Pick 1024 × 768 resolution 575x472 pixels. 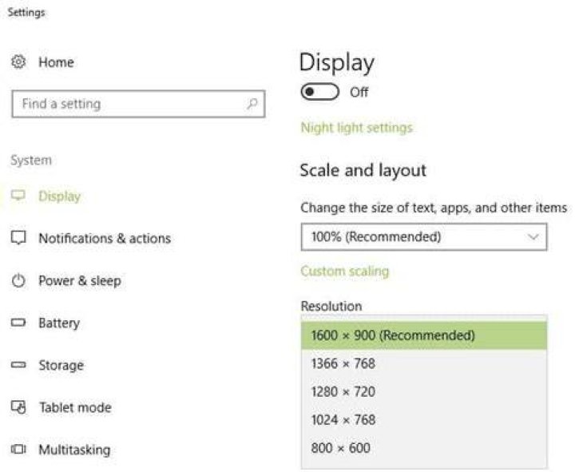pos(424,419)
